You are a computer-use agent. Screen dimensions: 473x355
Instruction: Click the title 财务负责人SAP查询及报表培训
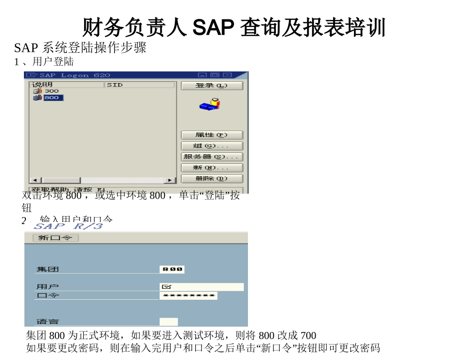[x=234, y=27]
